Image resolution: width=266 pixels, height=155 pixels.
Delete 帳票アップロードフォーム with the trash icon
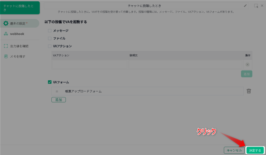(x=249, y=91)
